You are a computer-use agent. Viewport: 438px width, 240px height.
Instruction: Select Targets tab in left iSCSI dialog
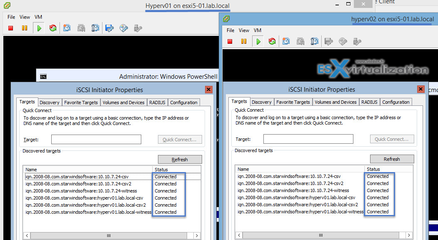27,102
